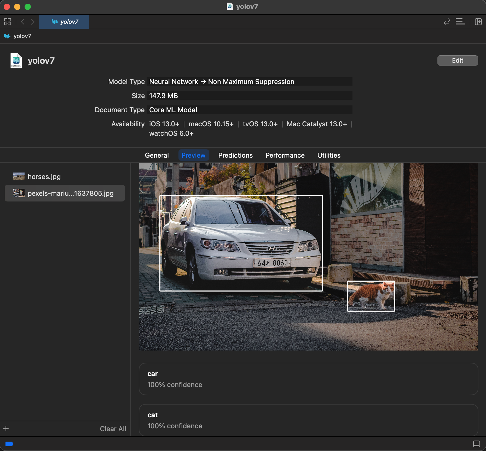486x451 pixels.
Task: Click the plus icon to add image
Action: [6, 429]
